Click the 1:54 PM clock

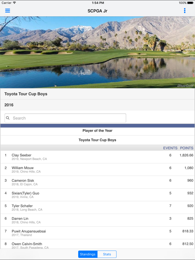pos(98,3)
